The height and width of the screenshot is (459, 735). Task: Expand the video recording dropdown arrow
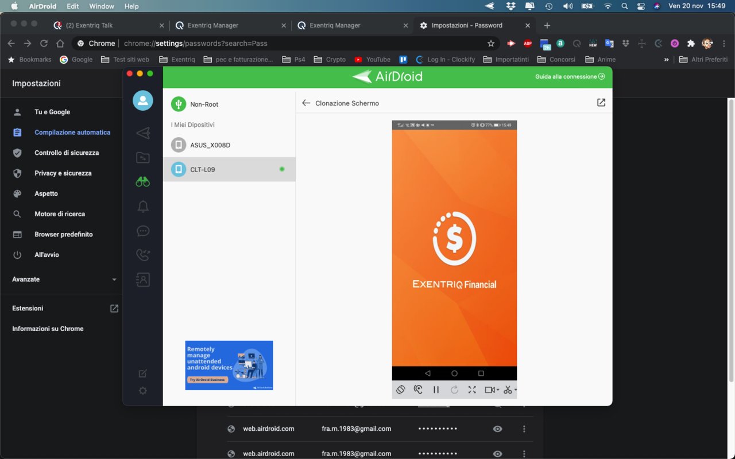click(x=498, y=390)
